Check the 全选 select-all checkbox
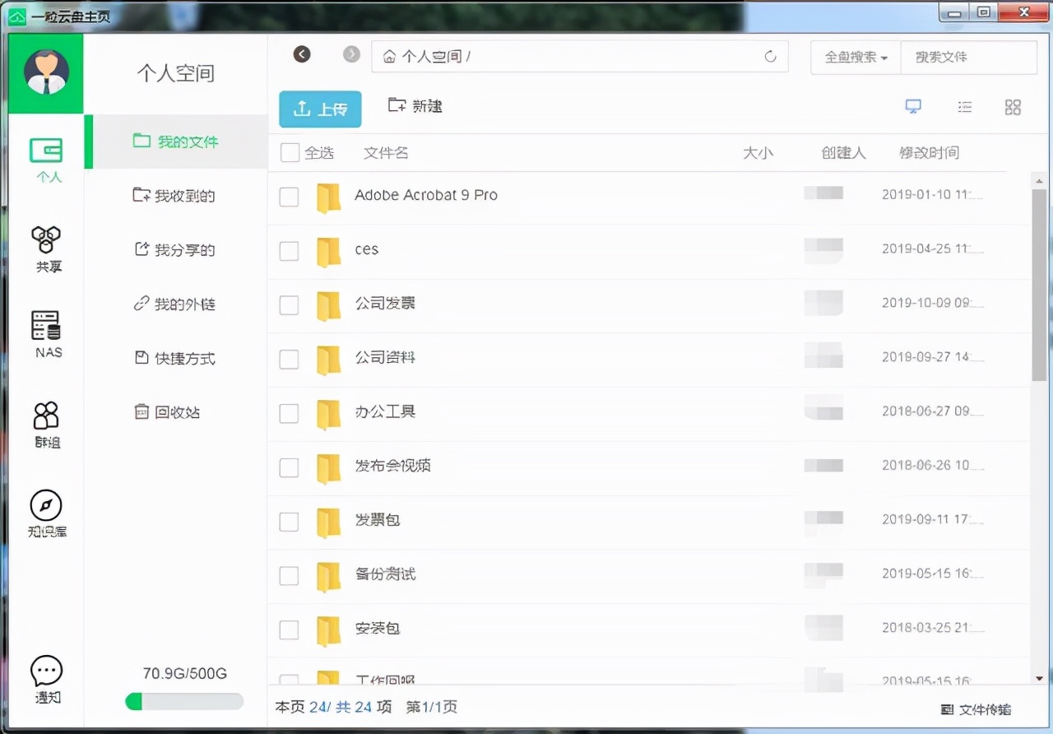Screen dimensions: 1053x734 289,152
